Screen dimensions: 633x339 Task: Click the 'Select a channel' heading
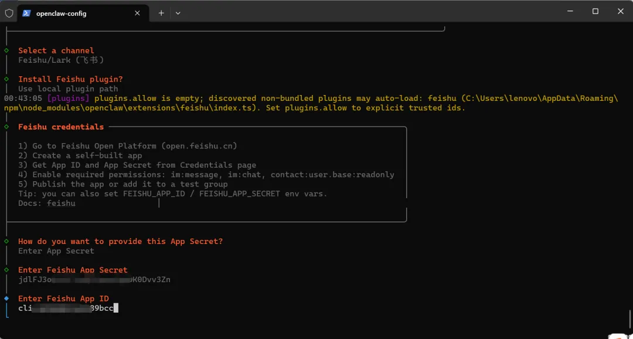[56, 50]
